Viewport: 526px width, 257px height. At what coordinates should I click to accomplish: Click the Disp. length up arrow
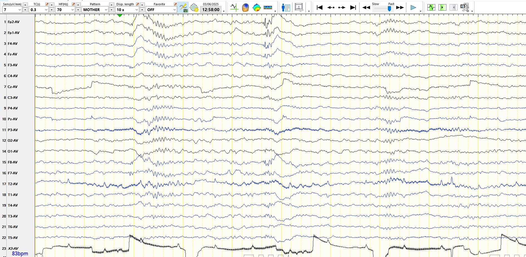pyautogui.click(x=142, y=5)
